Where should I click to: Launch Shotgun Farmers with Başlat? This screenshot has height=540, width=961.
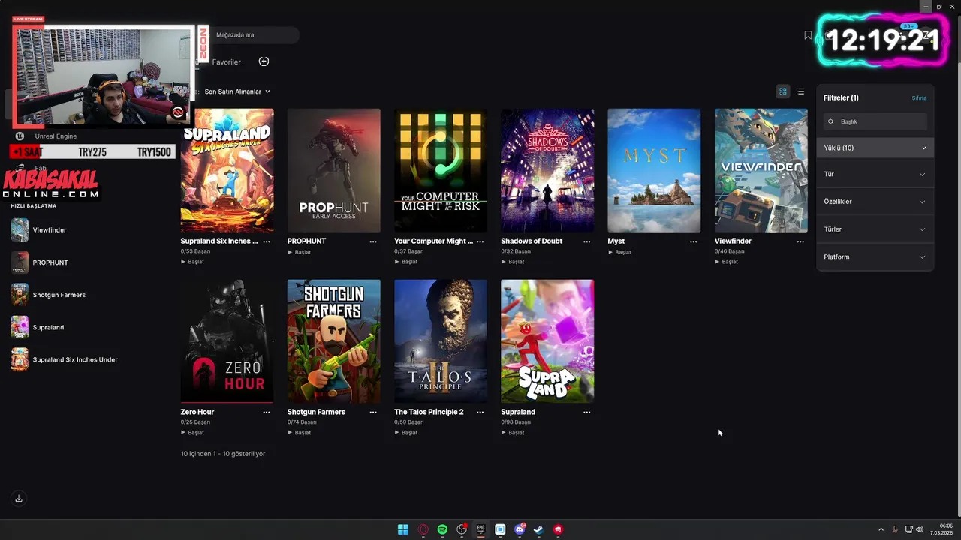tap(300, 432)
